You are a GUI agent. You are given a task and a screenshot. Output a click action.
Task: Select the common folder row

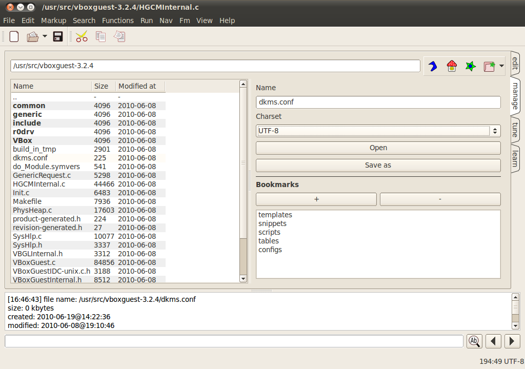tap(88, 106)
